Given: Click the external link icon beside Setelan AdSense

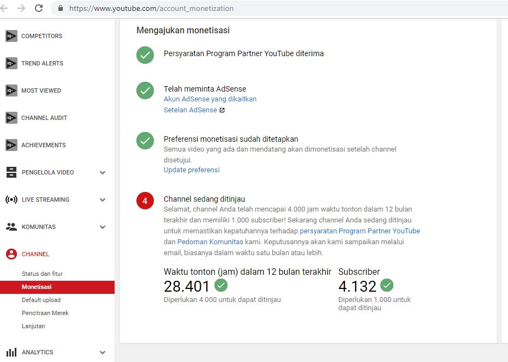Looking at the screenshot, I should pos(222,110).
